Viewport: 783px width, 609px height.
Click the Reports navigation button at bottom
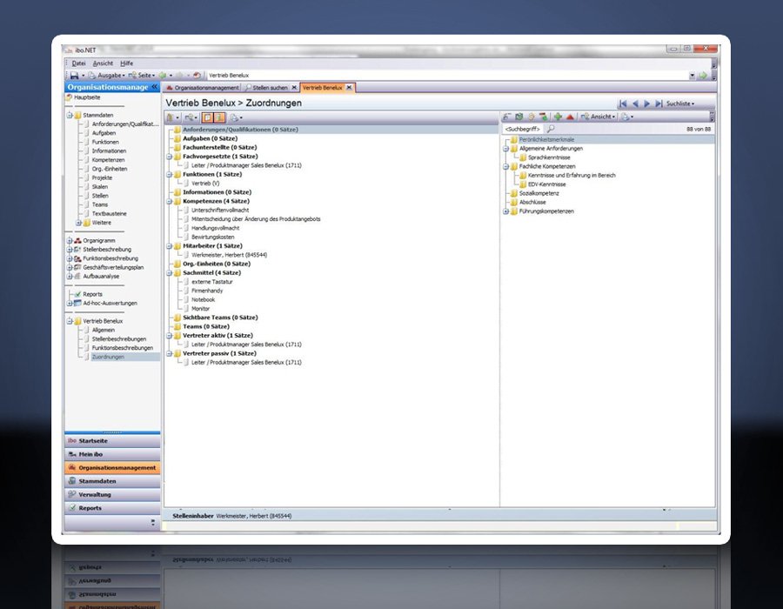click(x=112, y=508)
